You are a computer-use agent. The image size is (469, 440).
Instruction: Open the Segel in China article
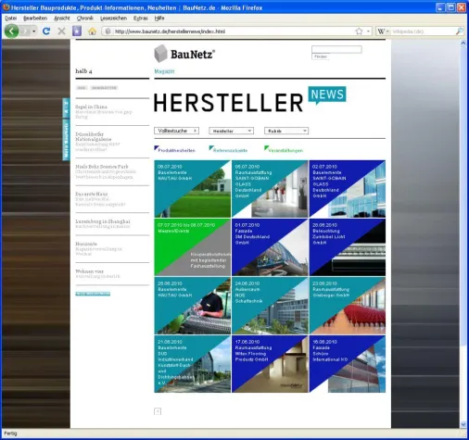click(91, 107)
